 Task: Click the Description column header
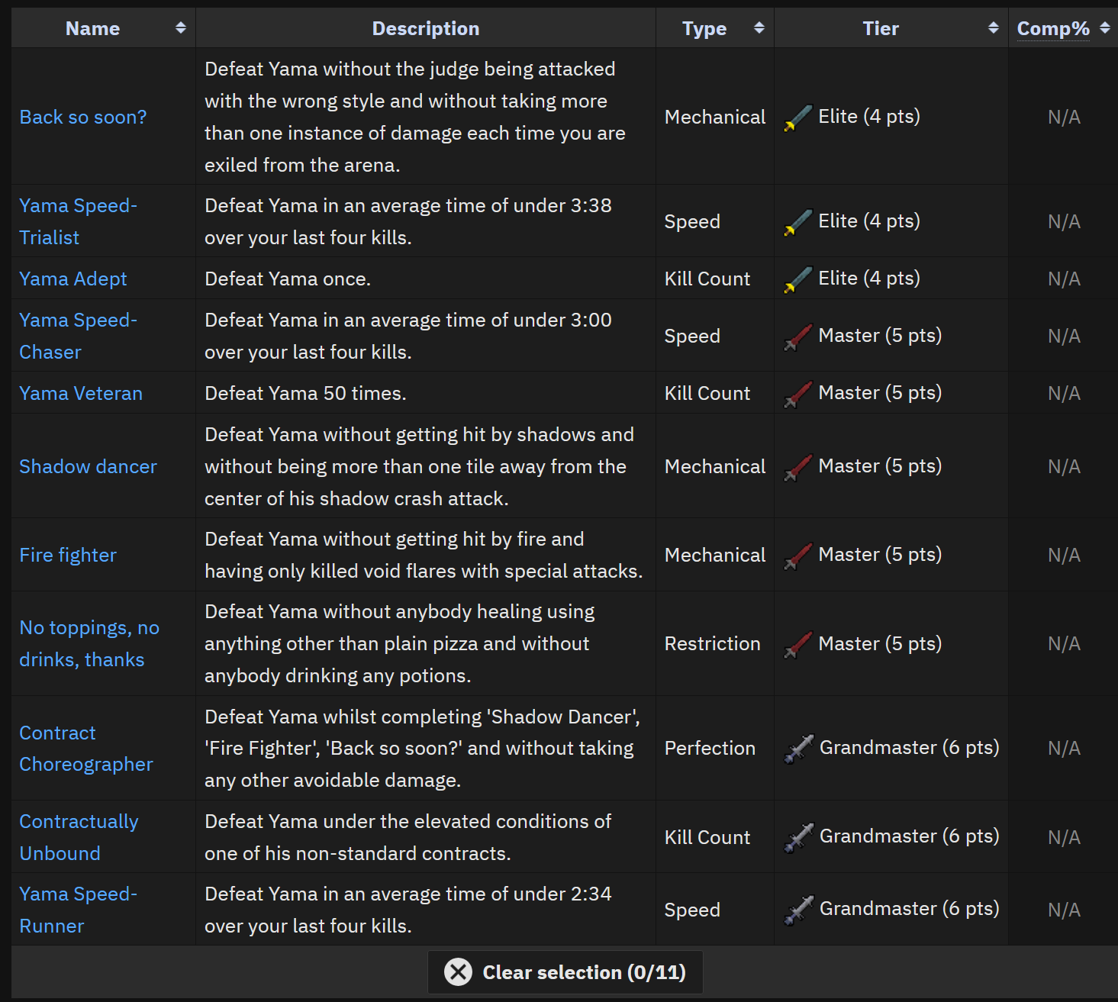425,28
